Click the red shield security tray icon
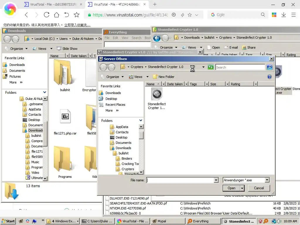The width and height of the screenshot is (300, 225). pyautogui.click(x=260, y=221)
